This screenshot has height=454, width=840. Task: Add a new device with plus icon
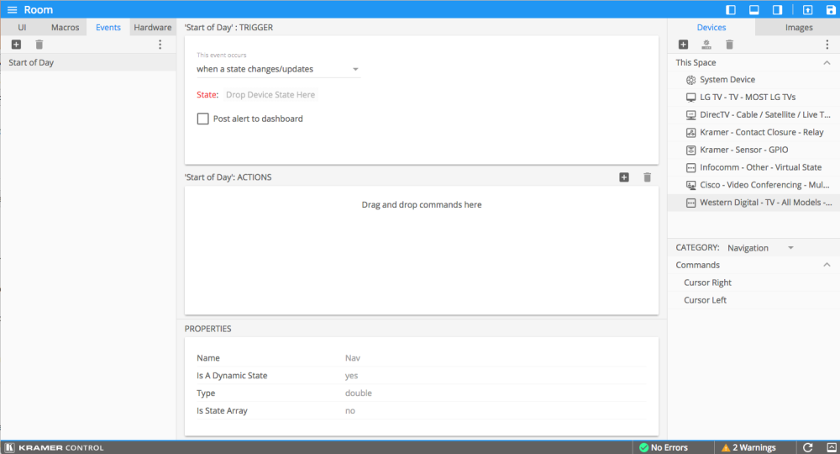[x=683, y=45]
